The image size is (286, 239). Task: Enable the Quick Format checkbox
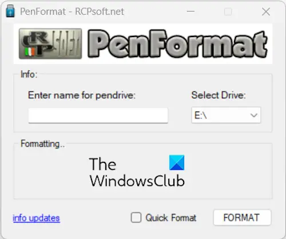[x=136, y=217]
